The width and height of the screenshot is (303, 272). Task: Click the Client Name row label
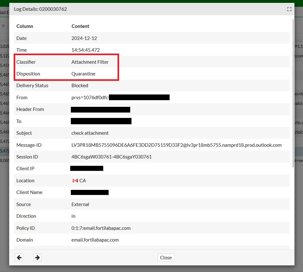(29, 192)
